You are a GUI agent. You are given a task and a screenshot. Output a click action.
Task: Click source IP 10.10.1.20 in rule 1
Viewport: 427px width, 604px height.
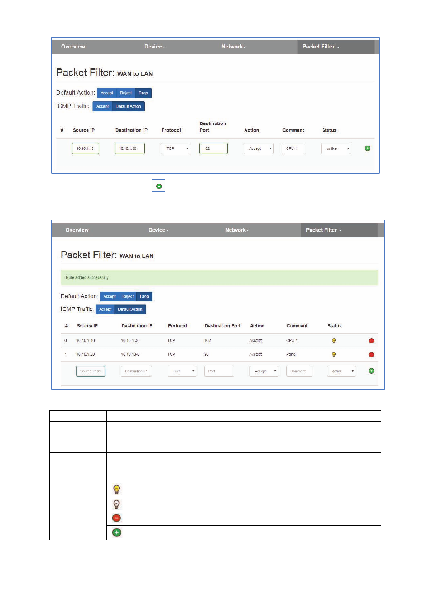pyautogui.click(x=86, y=354)
